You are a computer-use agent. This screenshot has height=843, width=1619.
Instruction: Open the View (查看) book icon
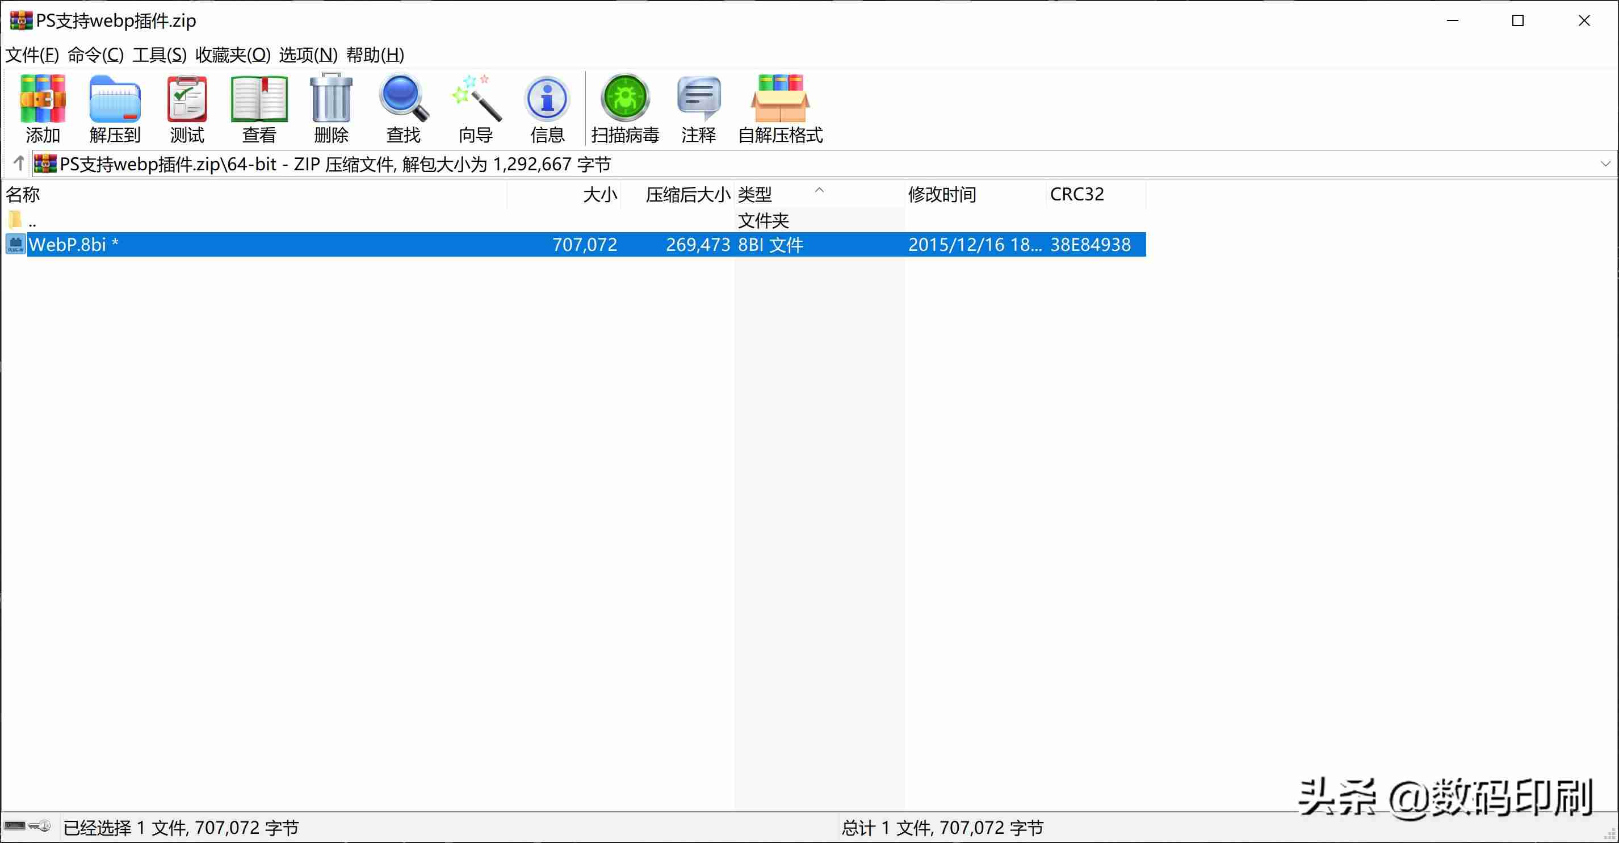point(259,108)
